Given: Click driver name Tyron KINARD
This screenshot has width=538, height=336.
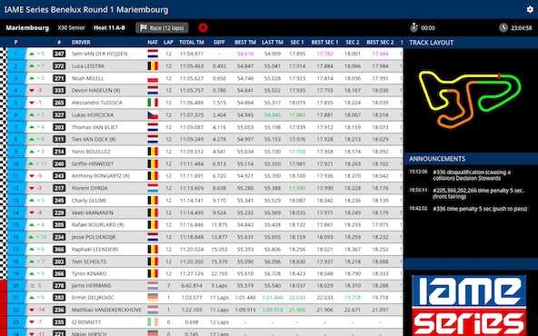Looking at the screenshot, I should (89, 273).
